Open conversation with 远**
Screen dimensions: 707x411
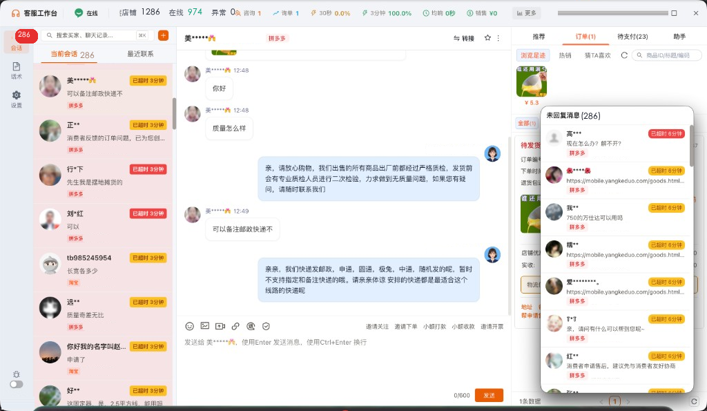point(104,314)
